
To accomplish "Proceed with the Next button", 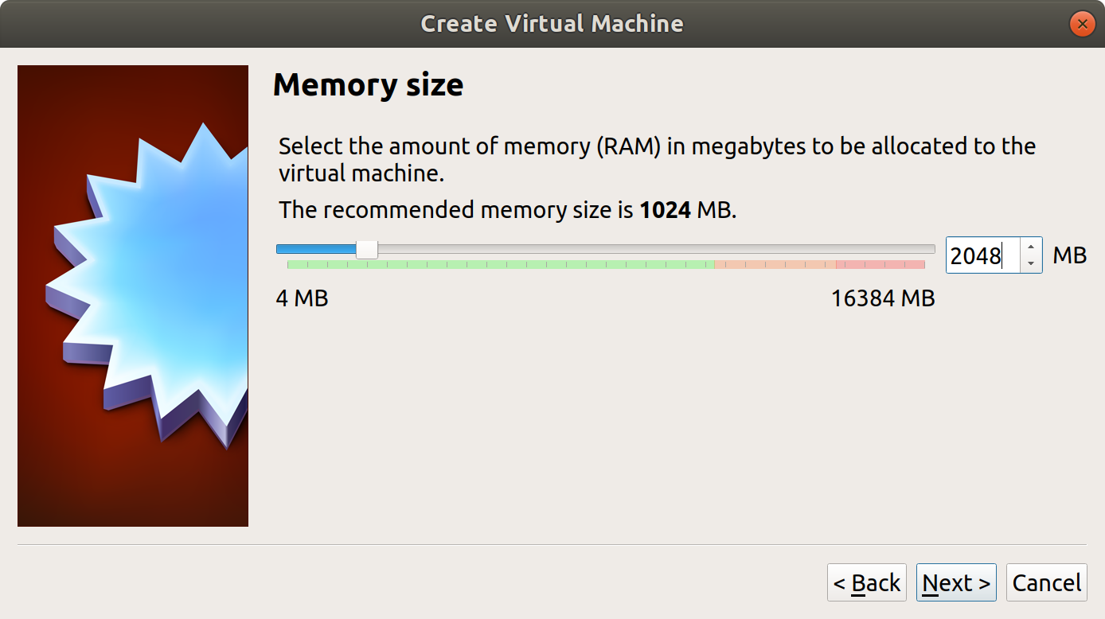I will coord(956,583).
